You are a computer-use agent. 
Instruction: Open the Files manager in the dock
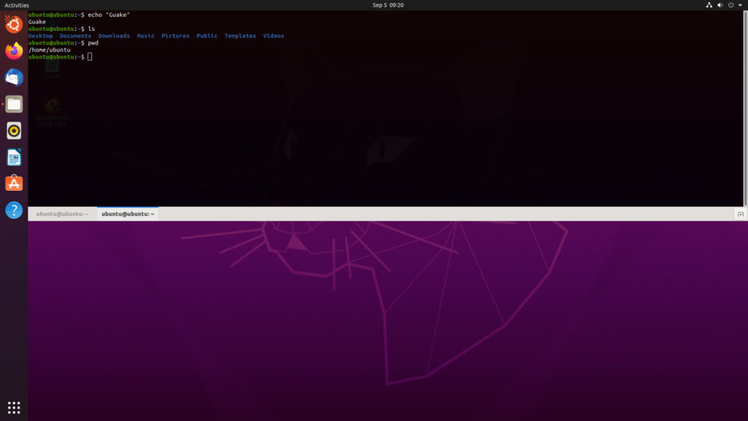(x=14, y=104)
